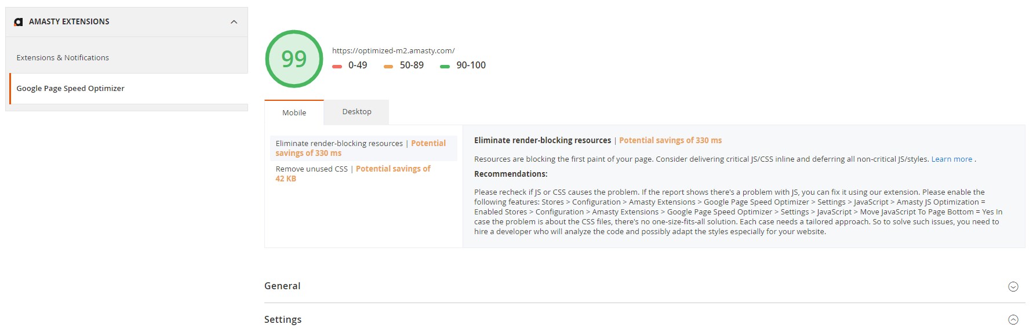Select Google Page Speed Optimizer menu item
1033x335 pixels.
point(70,89)
